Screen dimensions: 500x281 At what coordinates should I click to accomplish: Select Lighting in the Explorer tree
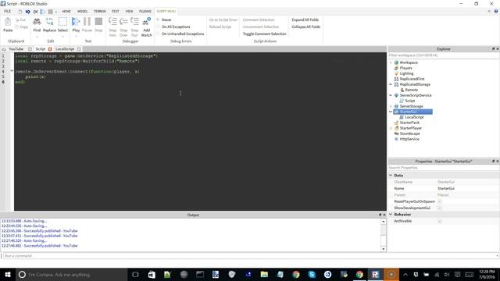tap(406, 73)
